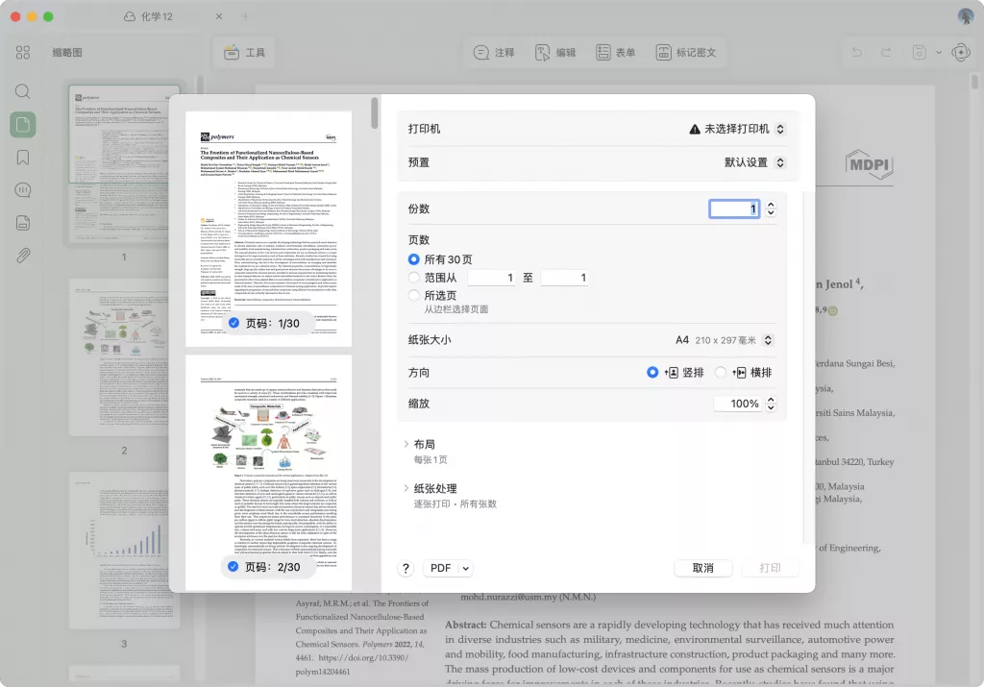Click the search icon in left sidebar

coord(23,92)
